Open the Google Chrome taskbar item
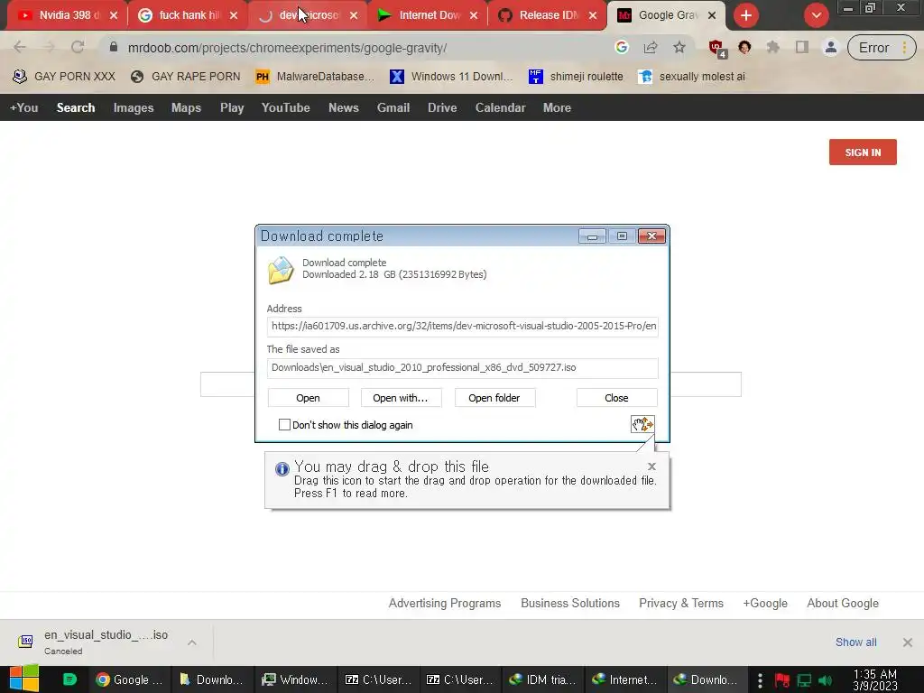Image resolution: width=924 pixels, height=693 pixels. [x=130, y=680]
